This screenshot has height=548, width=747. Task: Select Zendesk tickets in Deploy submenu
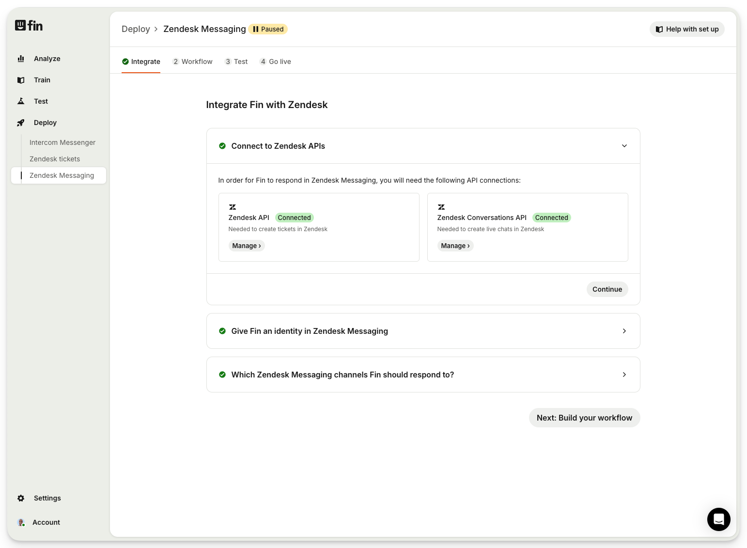55,159
